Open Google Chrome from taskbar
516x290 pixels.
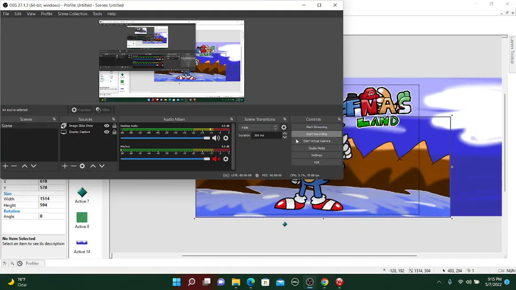[x=325, y=282]
